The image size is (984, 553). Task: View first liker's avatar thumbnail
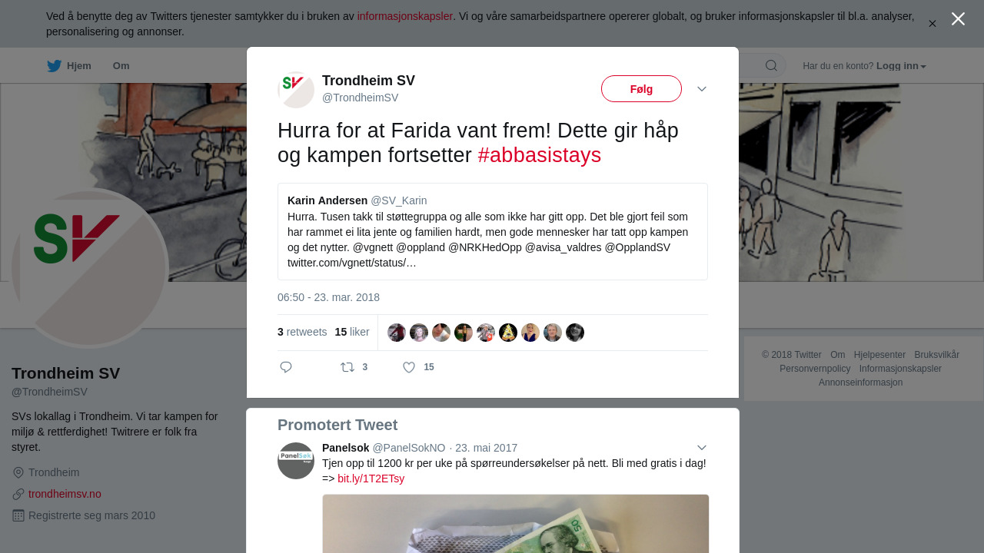coord(397,333)
